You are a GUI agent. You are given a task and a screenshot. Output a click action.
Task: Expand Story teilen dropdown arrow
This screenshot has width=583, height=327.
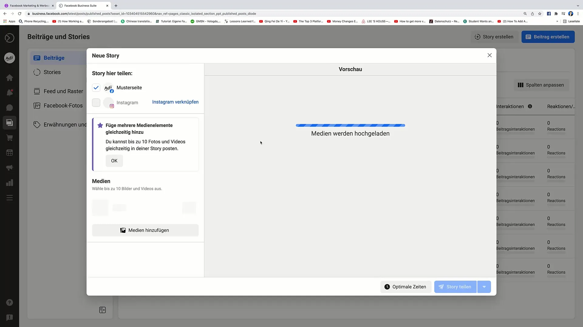484,287
